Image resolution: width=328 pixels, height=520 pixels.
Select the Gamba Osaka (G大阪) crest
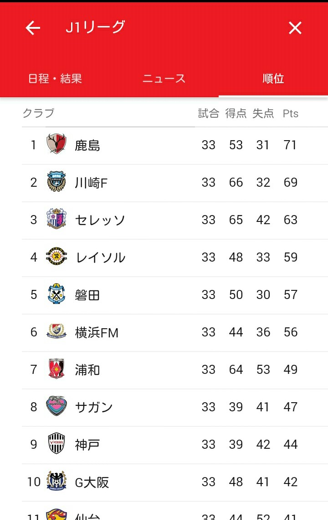click(x=56, y=481)
